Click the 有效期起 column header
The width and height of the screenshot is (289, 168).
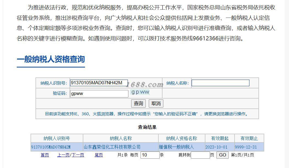pos(220,138)
